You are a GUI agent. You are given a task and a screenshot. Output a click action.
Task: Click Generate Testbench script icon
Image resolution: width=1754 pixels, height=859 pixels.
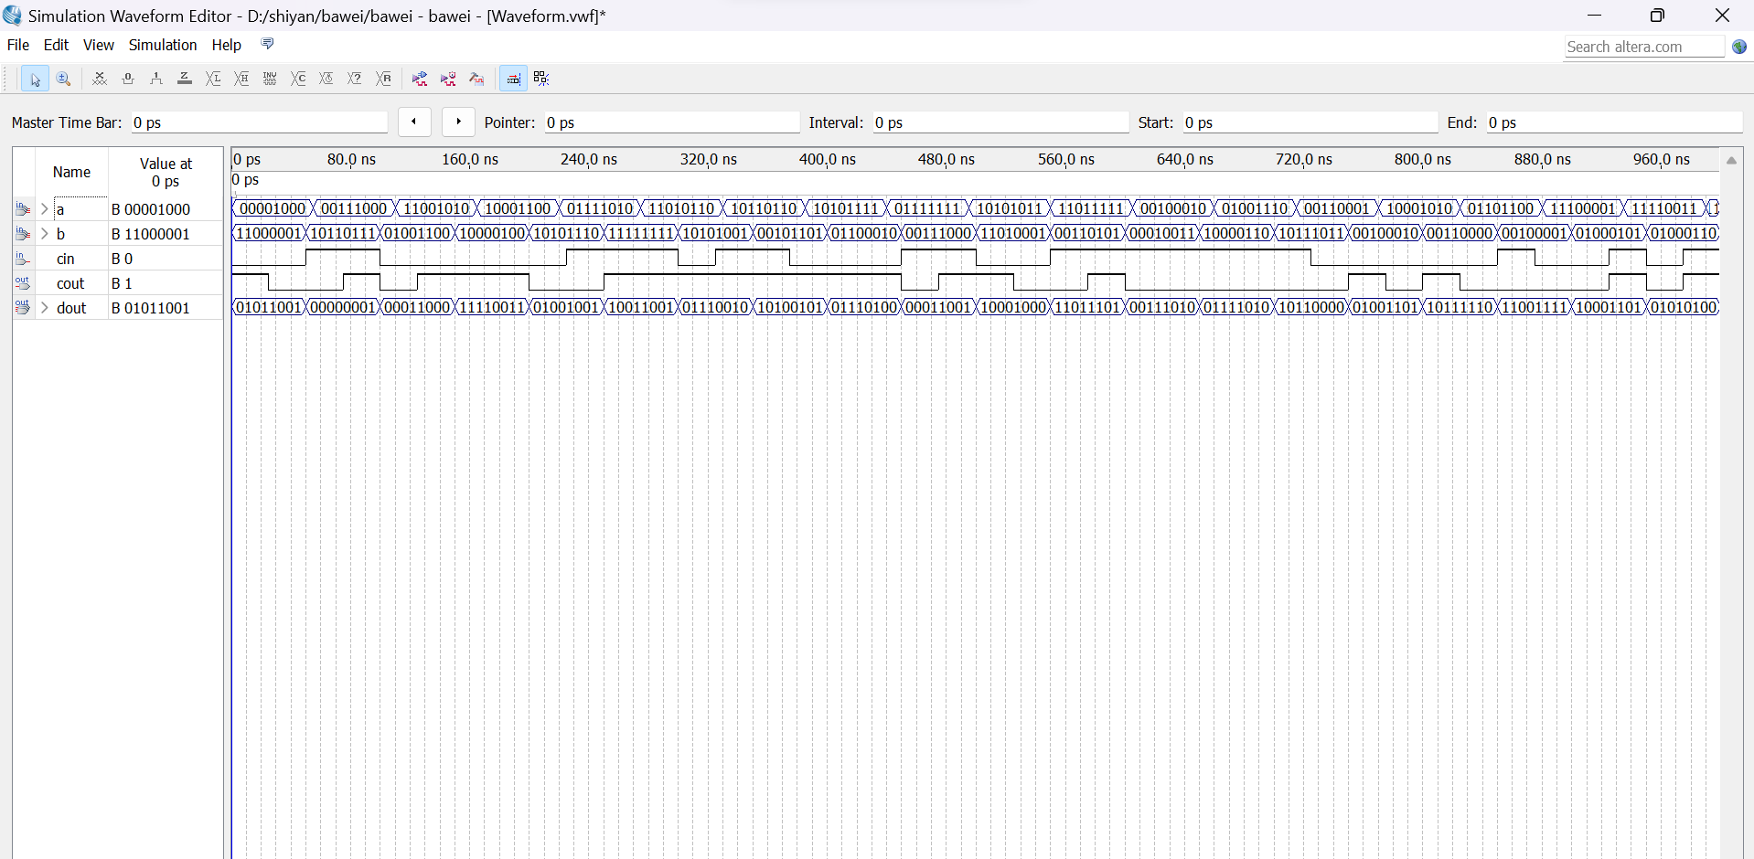point(476,80)
